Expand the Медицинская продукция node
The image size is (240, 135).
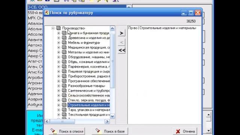point(58,48)
